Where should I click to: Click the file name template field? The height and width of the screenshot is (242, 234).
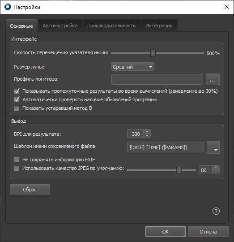pyautogui.click(x=166, y=147)
